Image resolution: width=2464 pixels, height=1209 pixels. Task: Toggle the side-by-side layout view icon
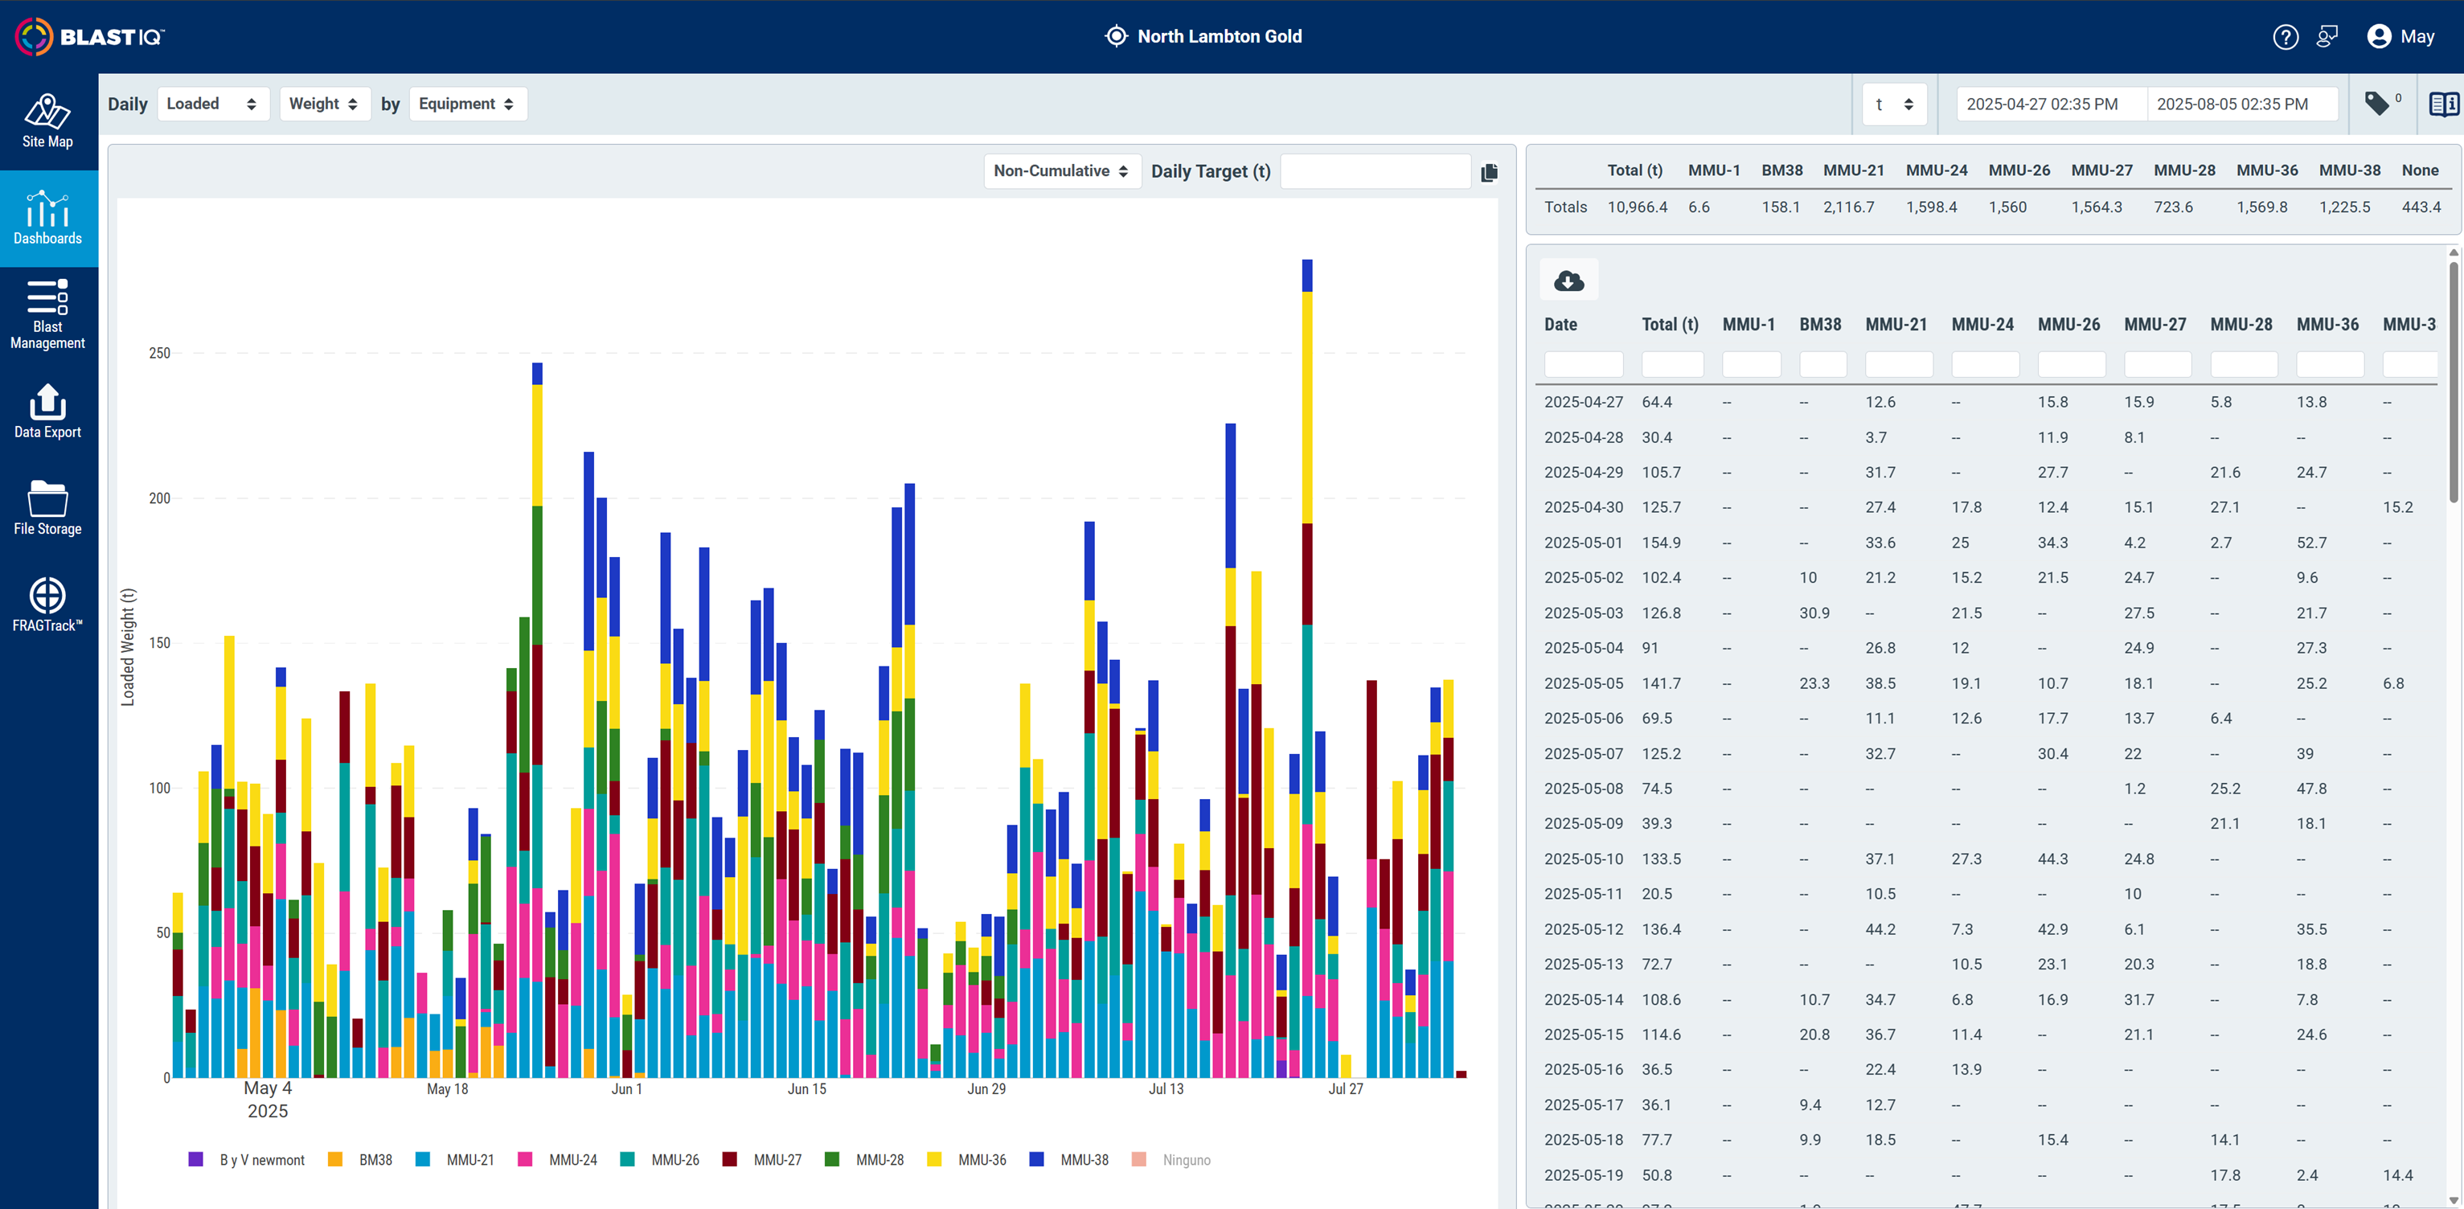coord(2443,104)
